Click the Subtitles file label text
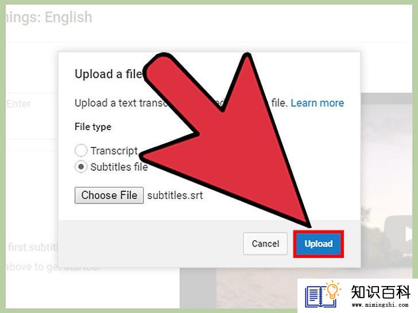Screen dimensions: 418x313 [119, 167]
